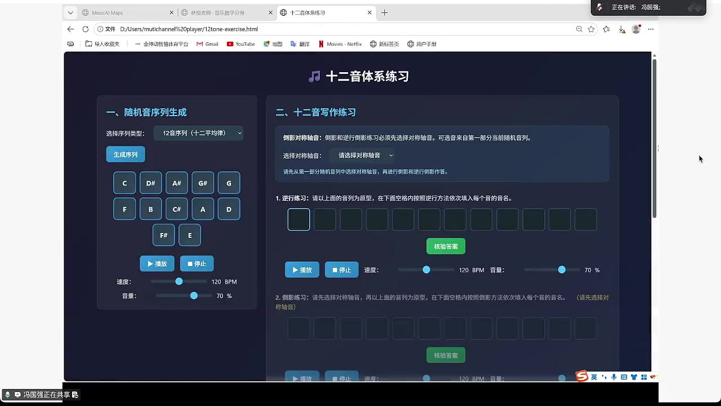
Task: Click the 核验答案 button for the 逆行练习
Action: tap(446, 246)
